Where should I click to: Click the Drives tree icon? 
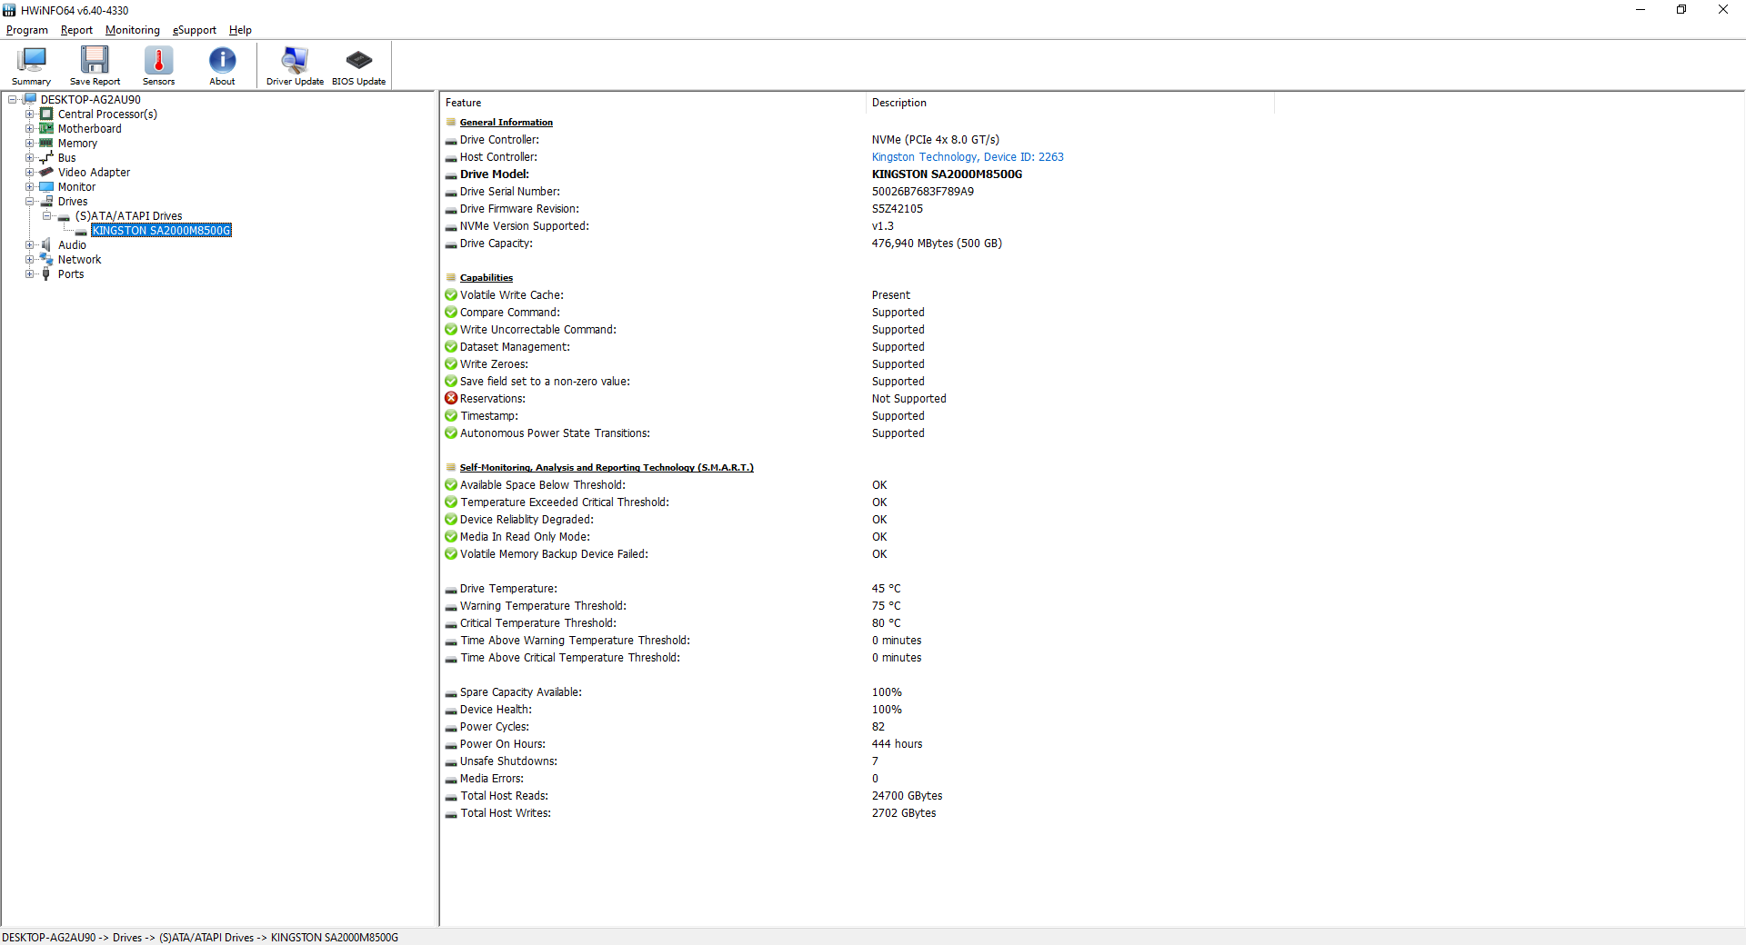pyautogui.click(x=46, y=202)
